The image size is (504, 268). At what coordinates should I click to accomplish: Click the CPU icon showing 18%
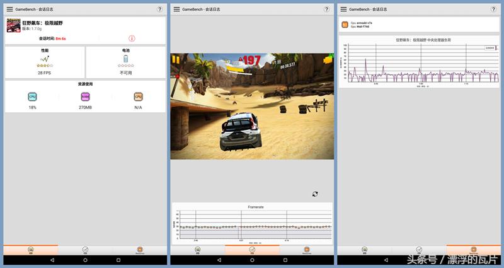click(33, 96)
